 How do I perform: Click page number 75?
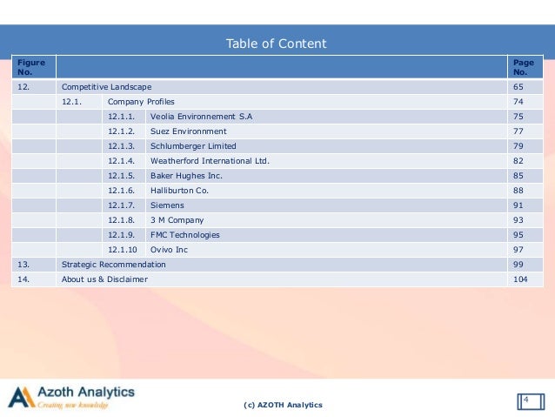click(x=518, y=117)
